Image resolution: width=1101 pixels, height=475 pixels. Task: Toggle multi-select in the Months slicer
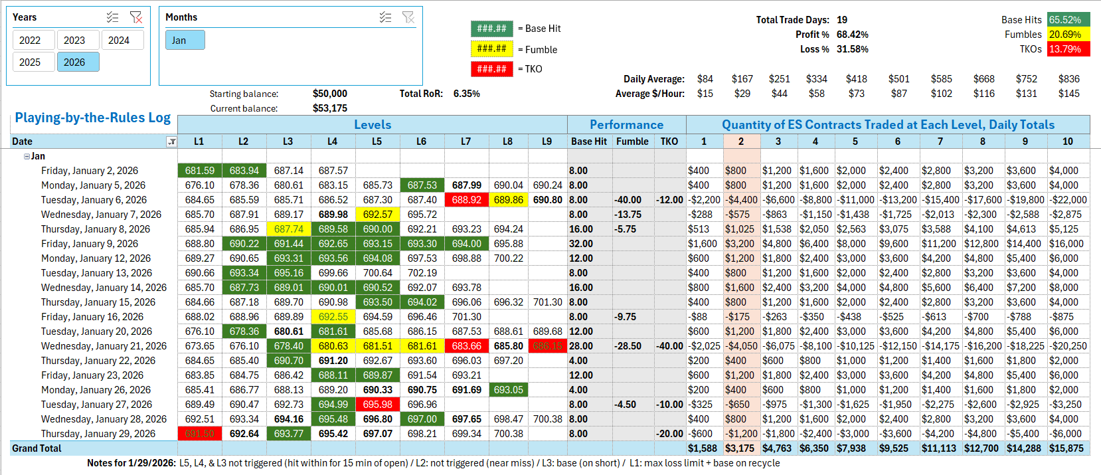385,17
